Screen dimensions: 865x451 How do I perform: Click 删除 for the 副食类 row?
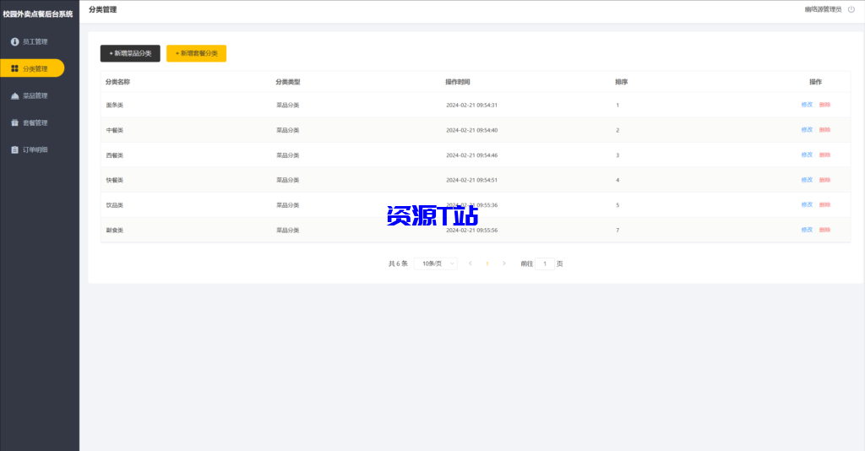pos(824,230)
